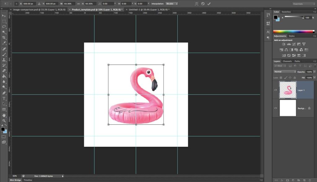Viewport: 317px width, 182px height.
Task: Click the X position input field
Action: [x=29, y=4]
